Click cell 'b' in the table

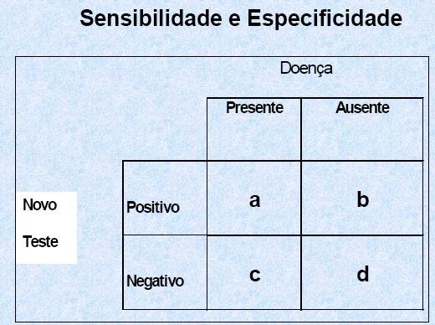(362, 199)
